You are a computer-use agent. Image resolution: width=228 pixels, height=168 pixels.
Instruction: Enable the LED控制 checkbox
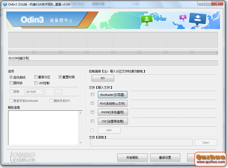[36, 83]
